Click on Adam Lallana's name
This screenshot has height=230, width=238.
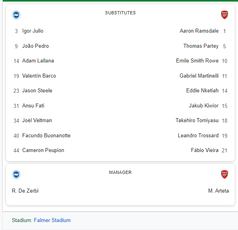click(38, 61)
